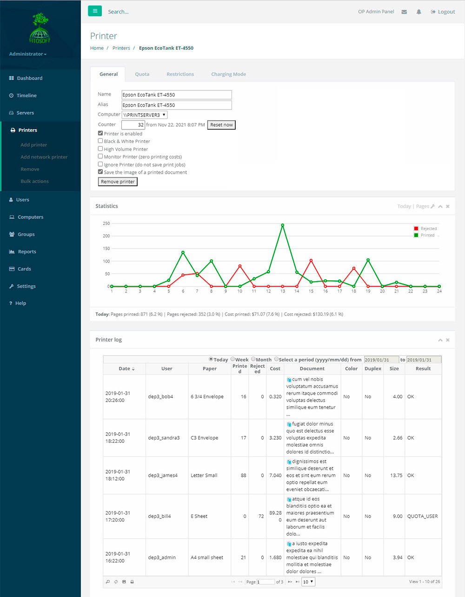The image size is (465, 597).
Task: Close the Statistics panel
Action: point(448,206)
